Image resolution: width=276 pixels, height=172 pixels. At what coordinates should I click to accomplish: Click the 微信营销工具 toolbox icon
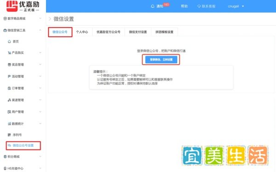(x=5, y=30)
